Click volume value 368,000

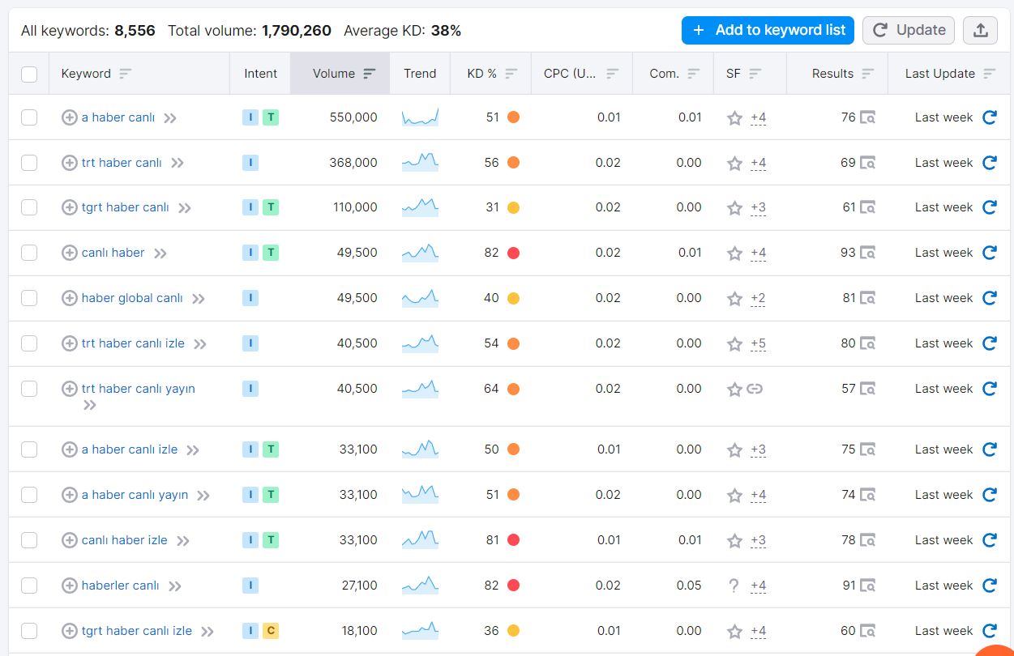(353, 163)
